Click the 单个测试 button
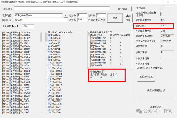The height and width of the screenshot is (118, 177). [x=122, y=9]
